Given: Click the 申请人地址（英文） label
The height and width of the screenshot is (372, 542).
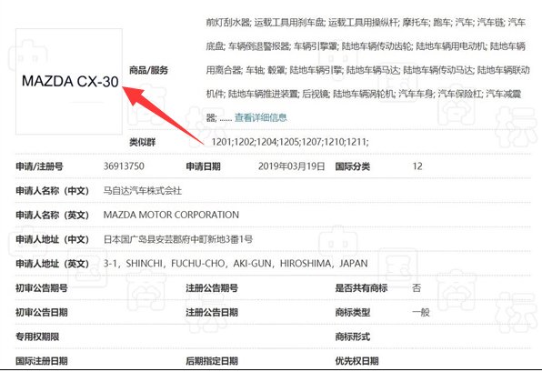Looking at the screenshot, I should click(52, 264).
